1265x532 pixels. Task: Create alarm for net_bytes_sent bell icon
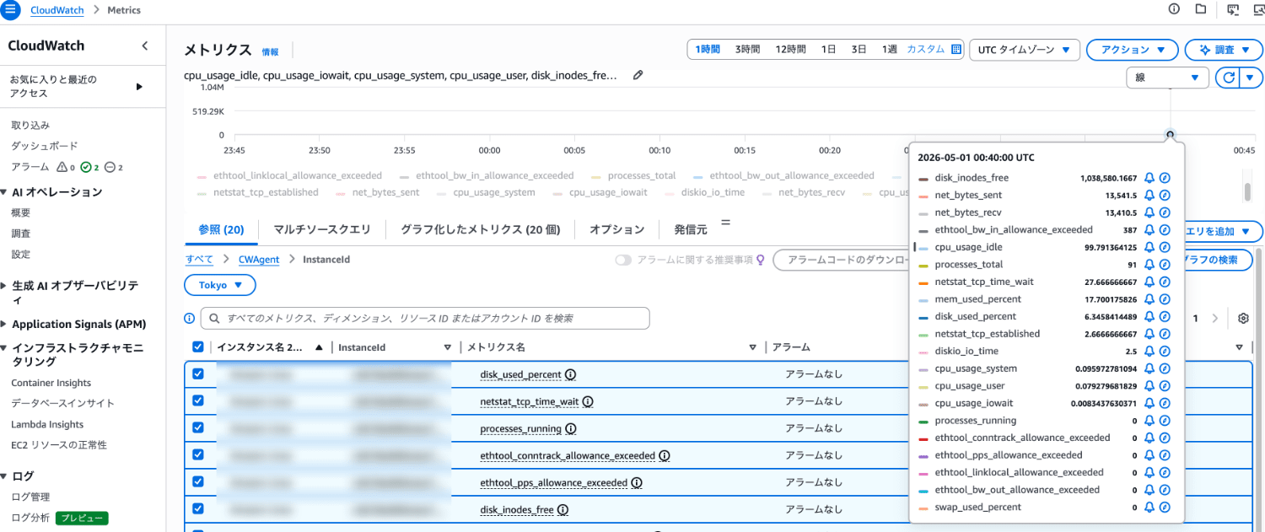pos(1149,196)
